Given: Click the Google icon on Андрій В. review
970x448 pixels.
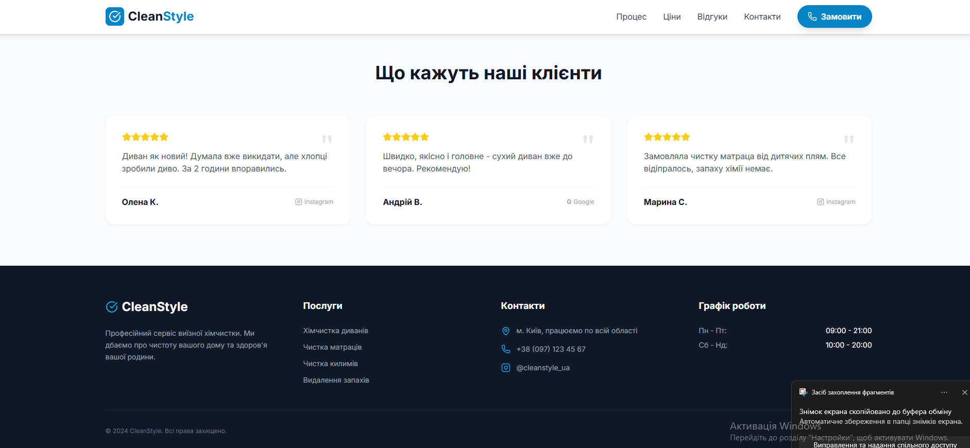Looking at the screenshot, I should point(569,202).
